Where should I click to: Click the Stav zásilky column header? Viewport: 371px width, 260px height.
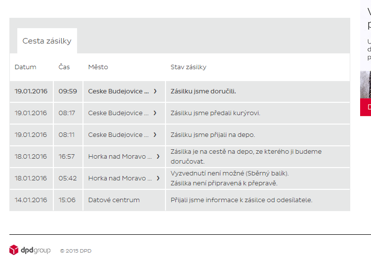point(188,67)
